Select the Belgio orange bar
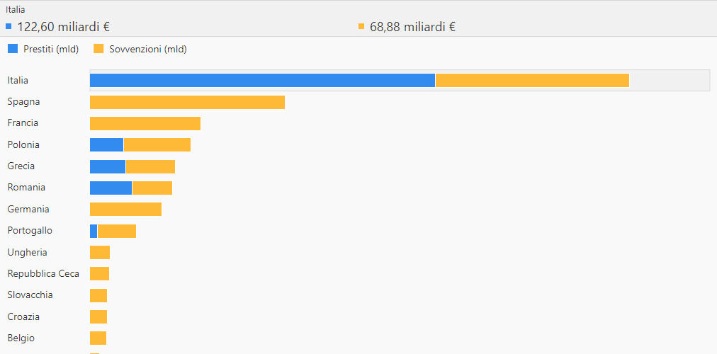Image resolution: width=717 pixels, height=354 pixels. tap(98, 338)
